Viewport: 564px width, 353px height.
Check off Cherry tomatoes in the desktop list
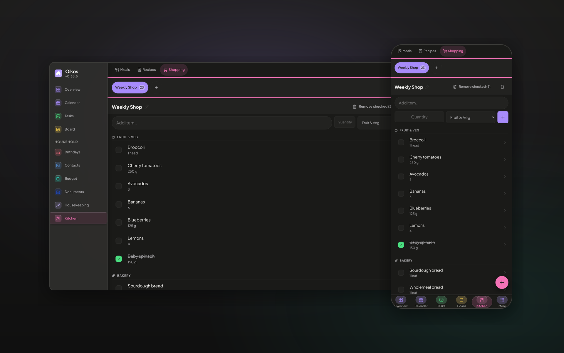coord(119,168)
